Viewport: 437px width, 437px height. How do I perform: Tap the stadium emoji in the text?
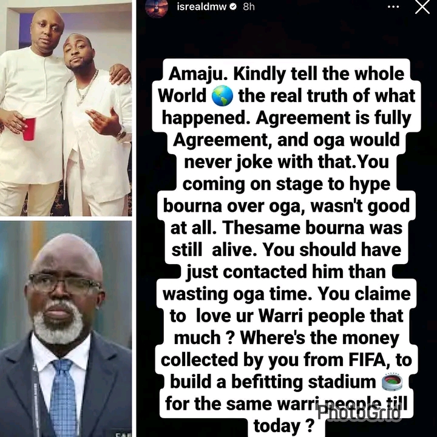392,382
